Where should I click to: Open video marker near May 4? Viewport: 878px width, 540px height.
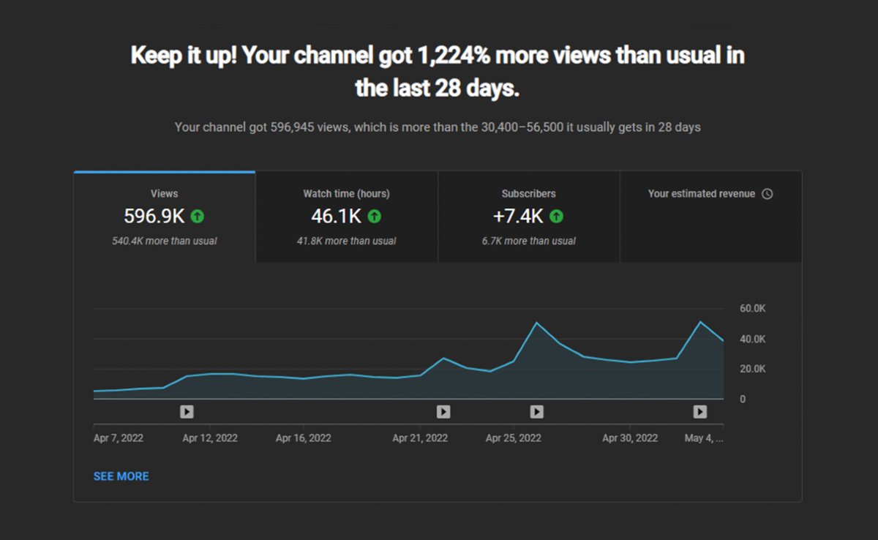pyautogui.click(x=700, y=412)
